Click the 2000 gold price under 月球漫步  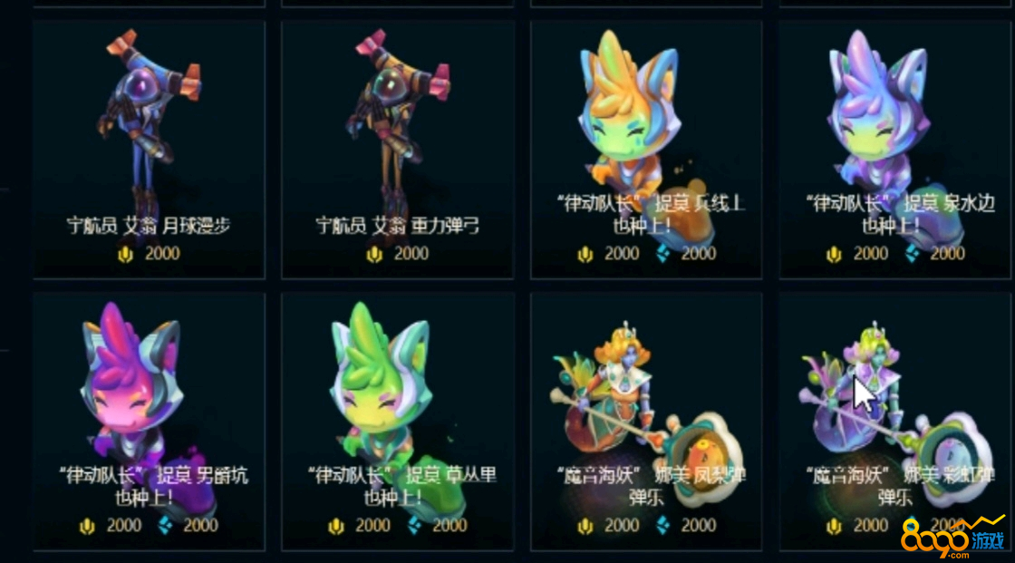point(162,253)
